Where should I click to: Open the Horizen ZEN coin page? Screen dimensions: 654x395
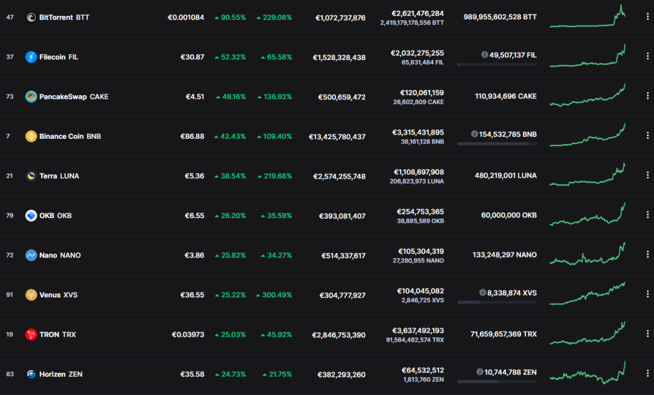61,374
